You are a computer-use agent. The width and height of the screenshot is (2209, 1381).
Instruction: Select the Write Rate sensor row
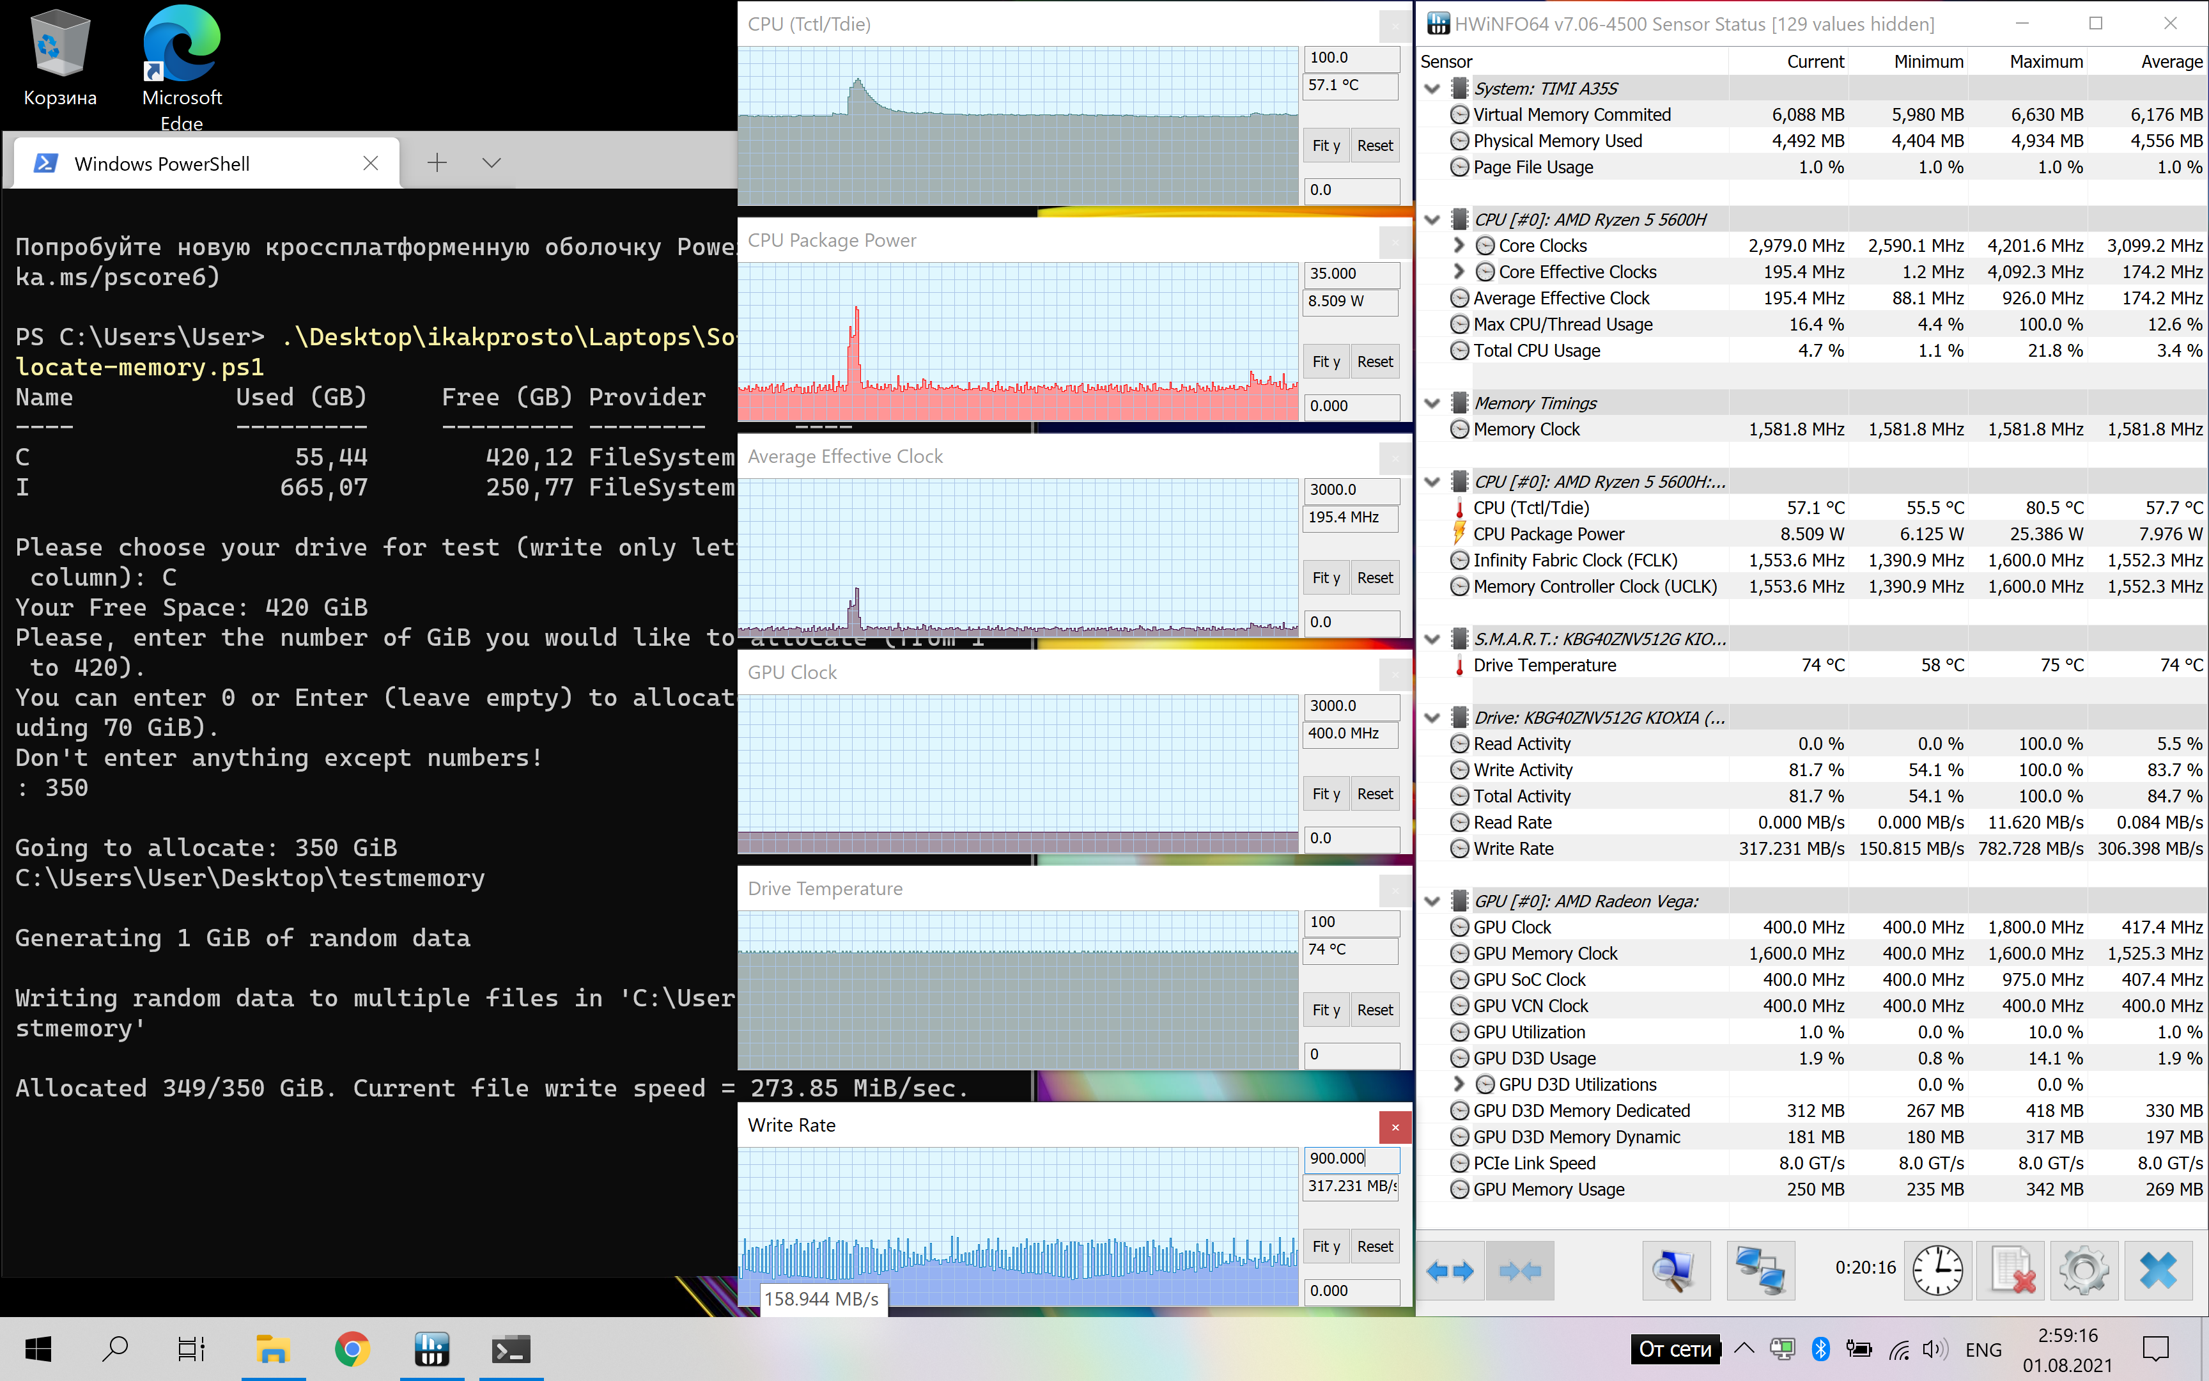[x=1812, y=848]
